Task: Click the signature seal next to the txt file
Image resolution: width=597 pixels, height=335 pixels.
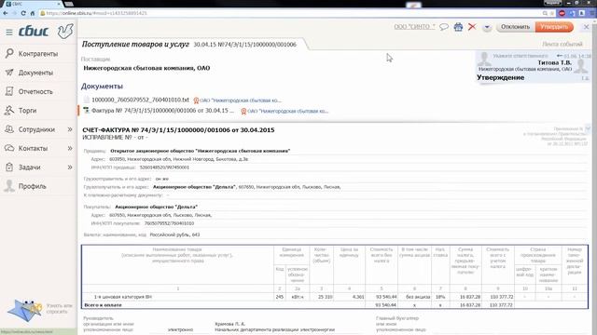Action: pyautogui.click(x=196, y=100)
